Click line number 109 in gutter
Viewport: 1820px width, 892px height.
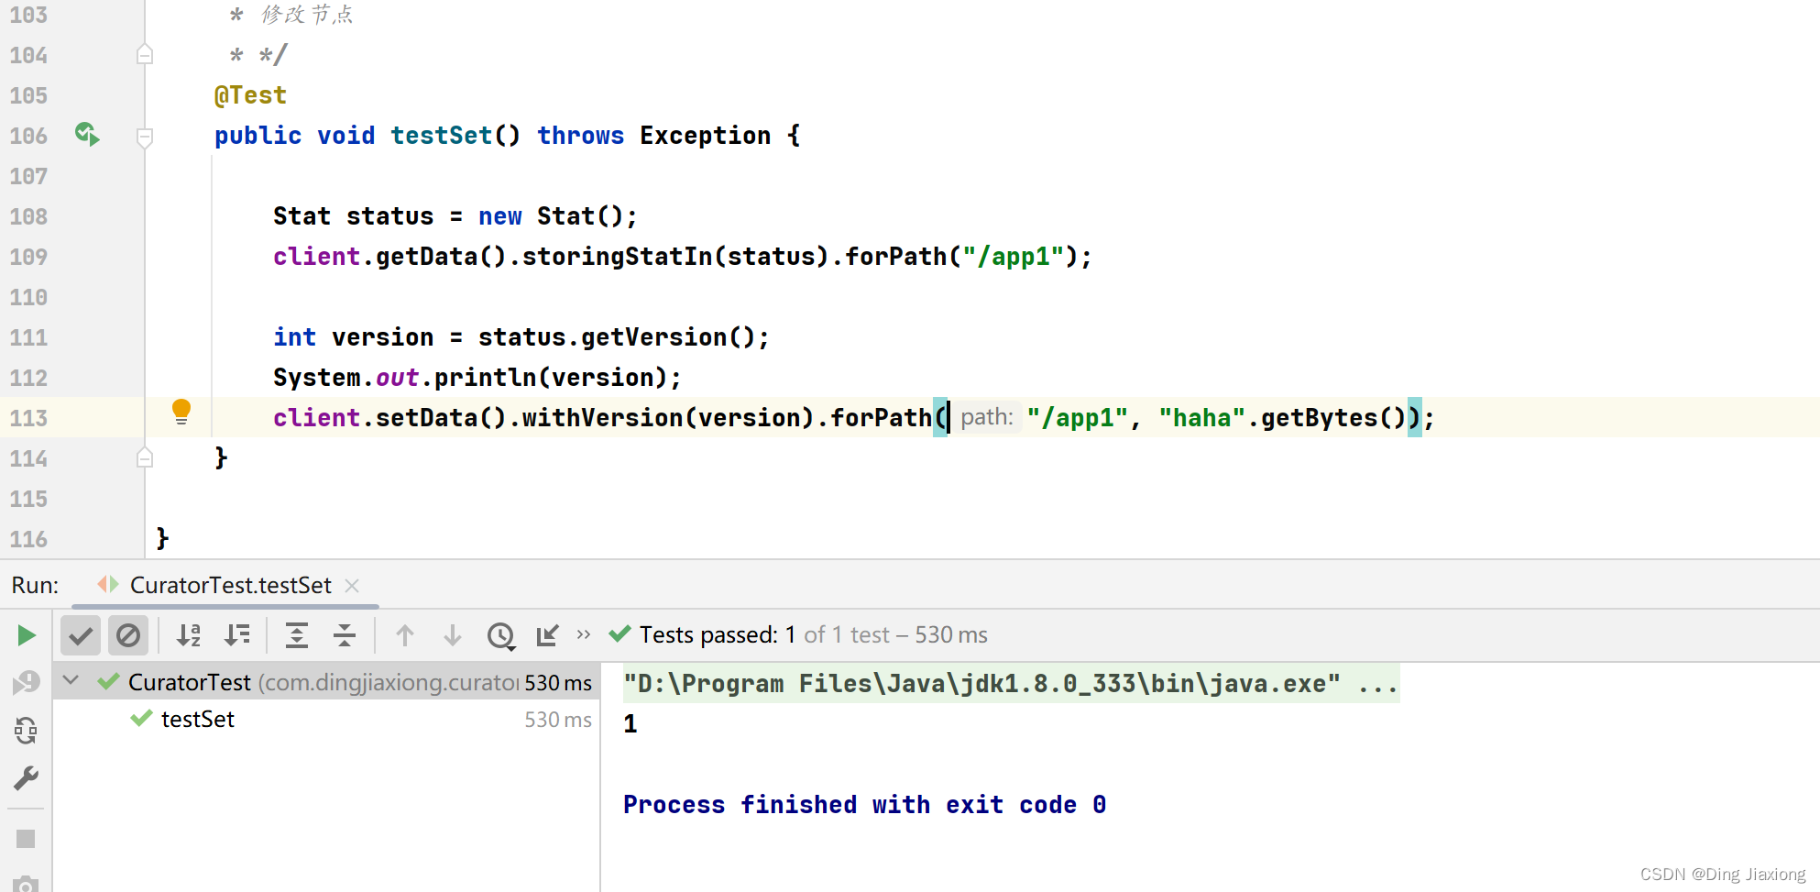tap(28, 257)
